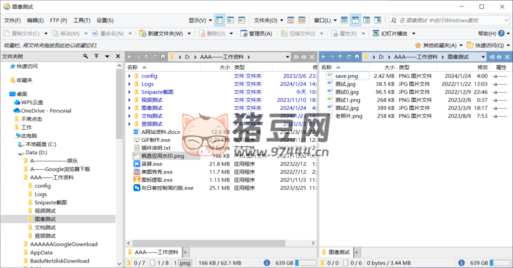The width and height of the screenshot is (513, 268).
Task: Toggle the dual vertical window layout button
Action: (355, 21)
